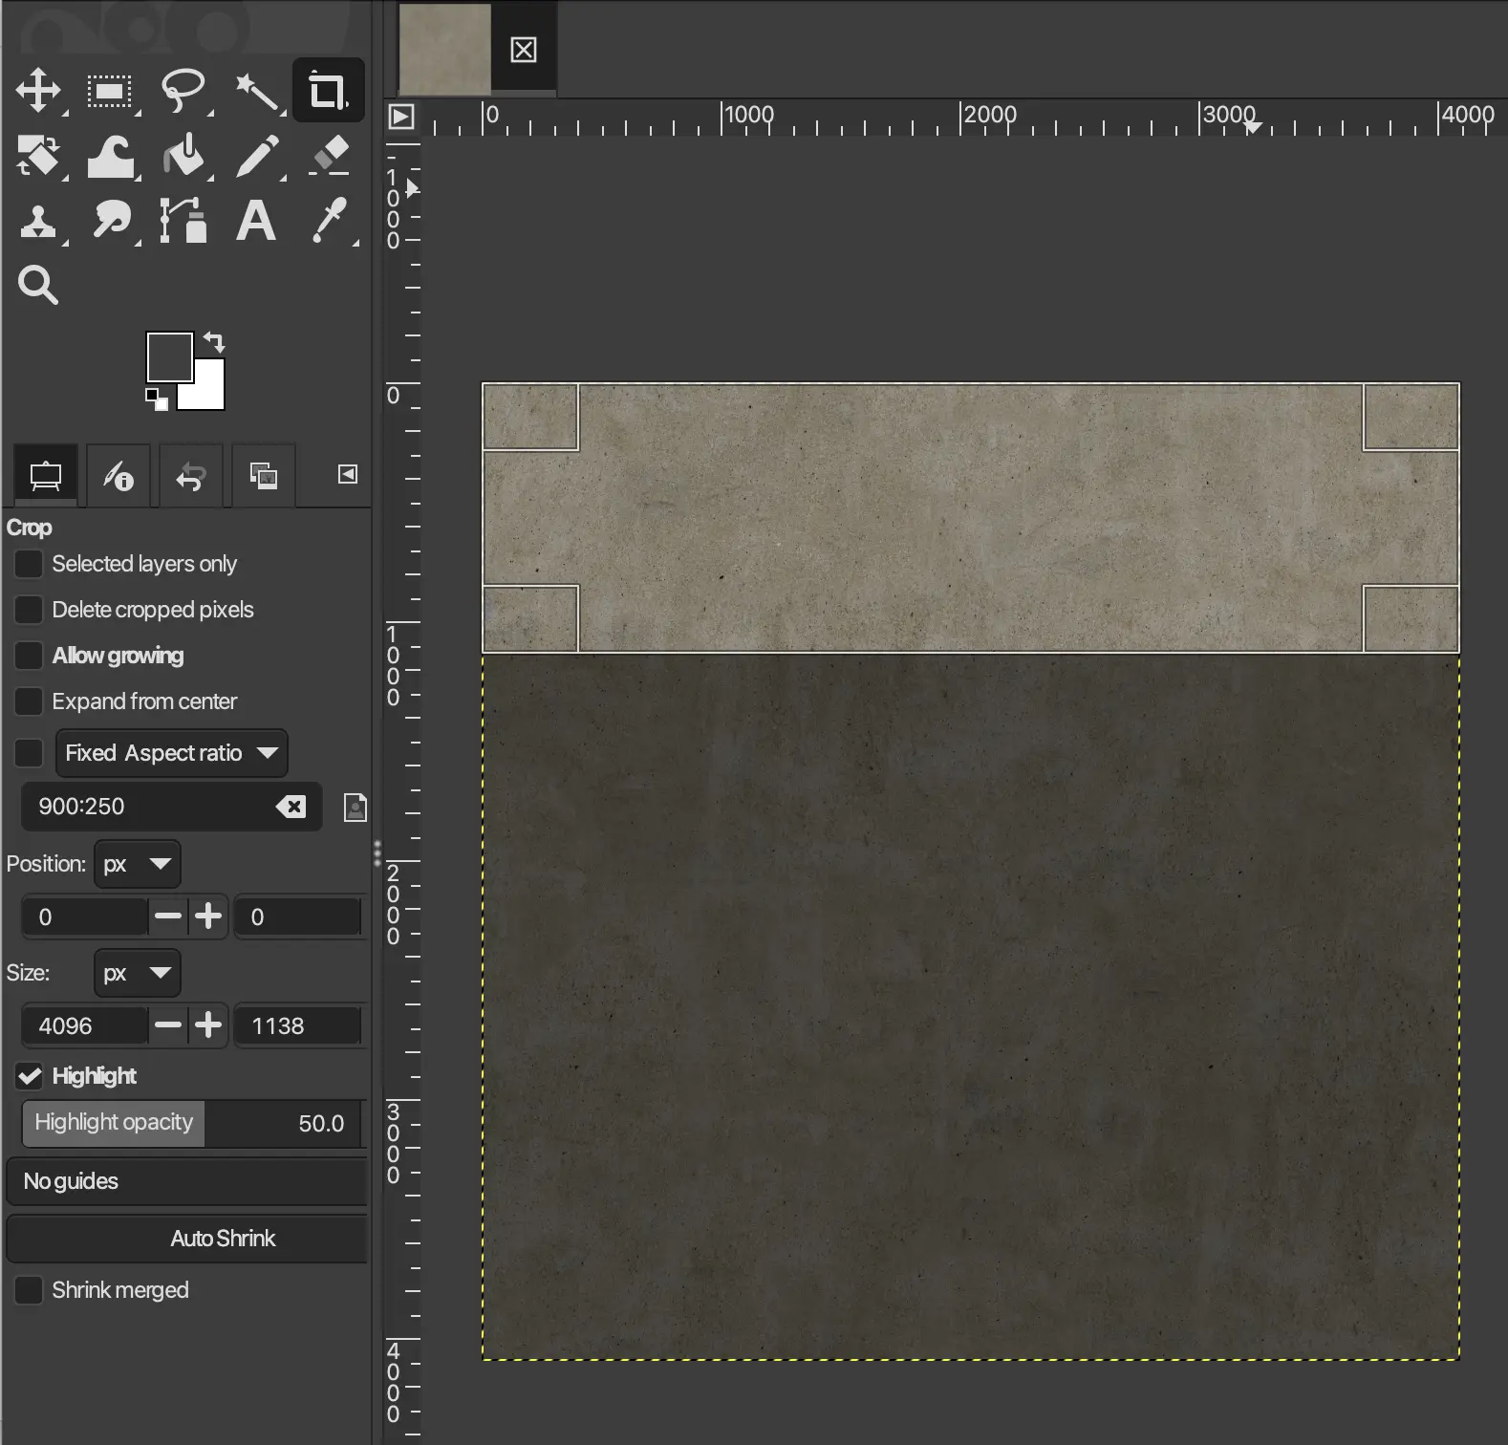This screenshot has height=1445, width=1508.
Task: Select the Free Select lasso tool
Action: point(183,91)
